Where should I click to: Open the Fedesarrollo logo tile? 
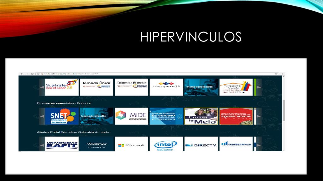click(236, 144)
